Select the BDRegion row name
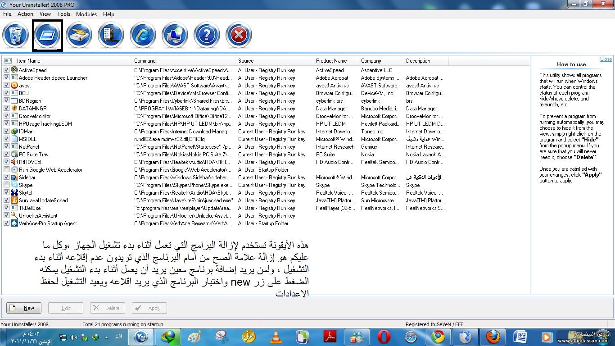The image size is (615, 346). tap(30, 100)
